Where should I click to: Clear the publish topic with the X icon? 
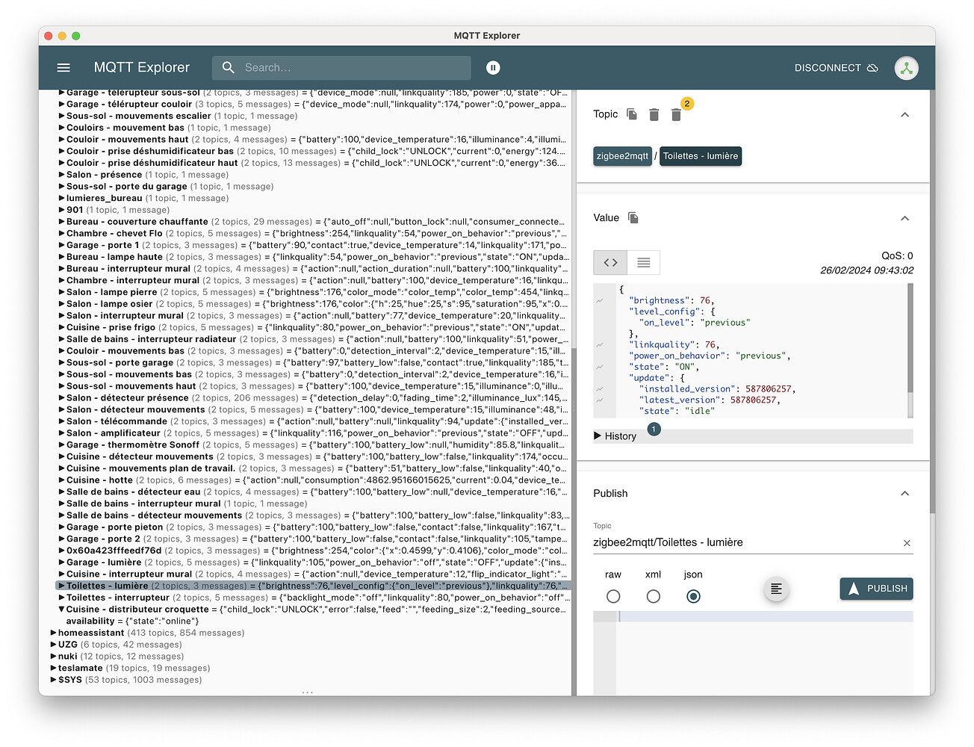907,543
